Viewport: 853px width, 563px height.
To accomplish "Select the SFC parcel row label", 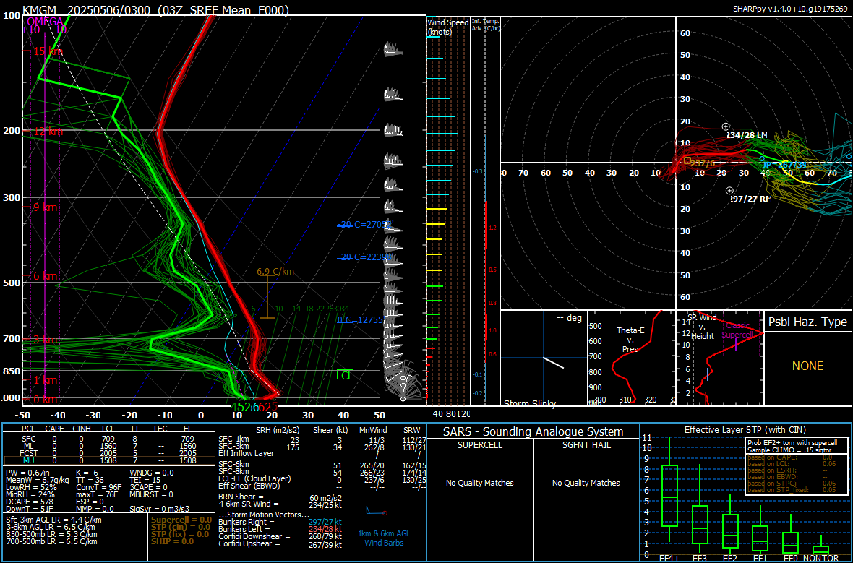I will click(x=28, y=439).
